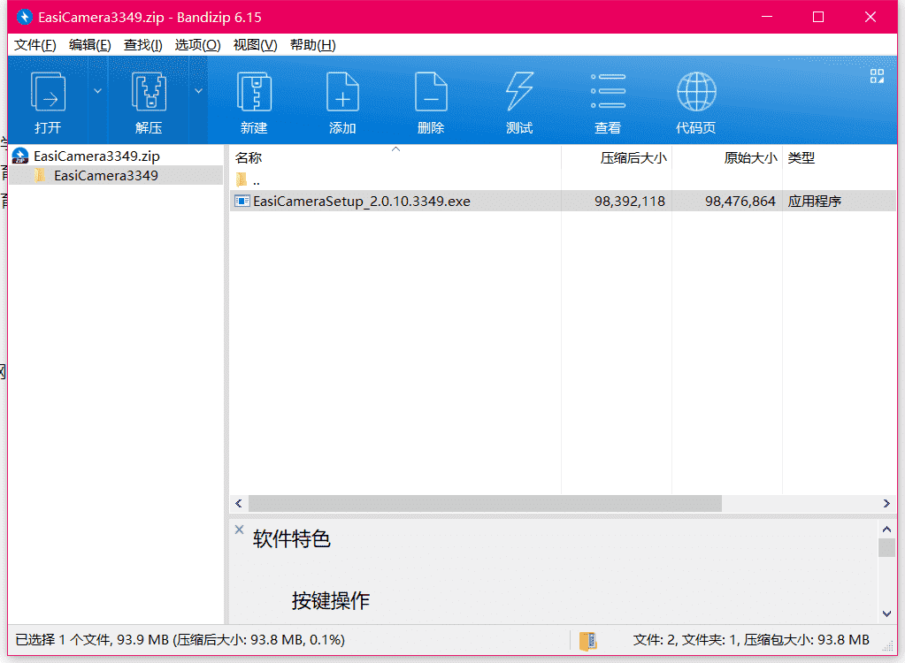Expand the 打开 dropdown arrow

[97, 91]
